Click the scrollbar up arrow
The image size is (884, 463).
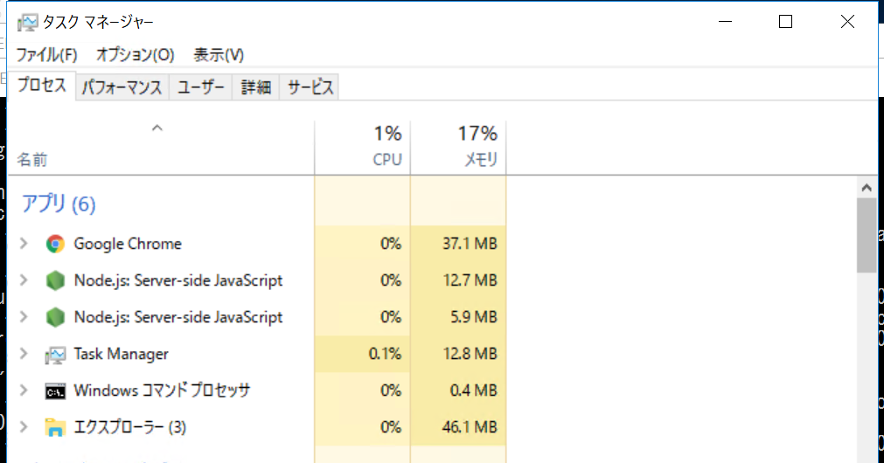867,188
